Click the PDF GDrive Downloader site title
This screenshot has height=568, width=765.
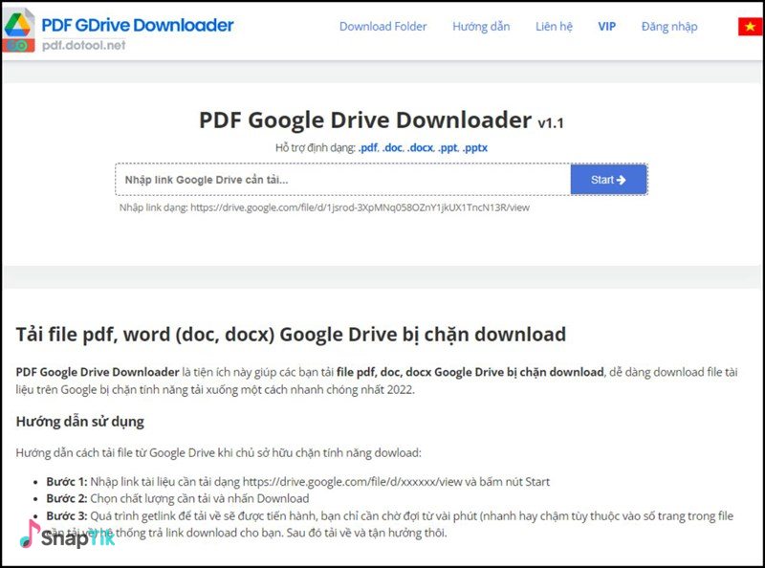pyautogui.click(x=137, y=25)
